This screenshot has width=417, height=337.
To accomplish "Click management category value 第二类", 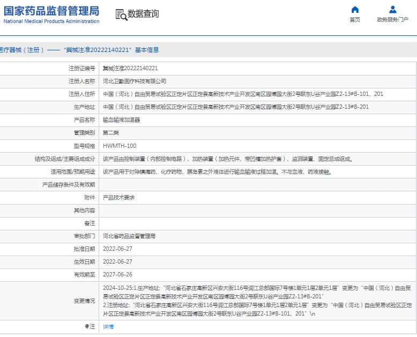I will (111, 133).
